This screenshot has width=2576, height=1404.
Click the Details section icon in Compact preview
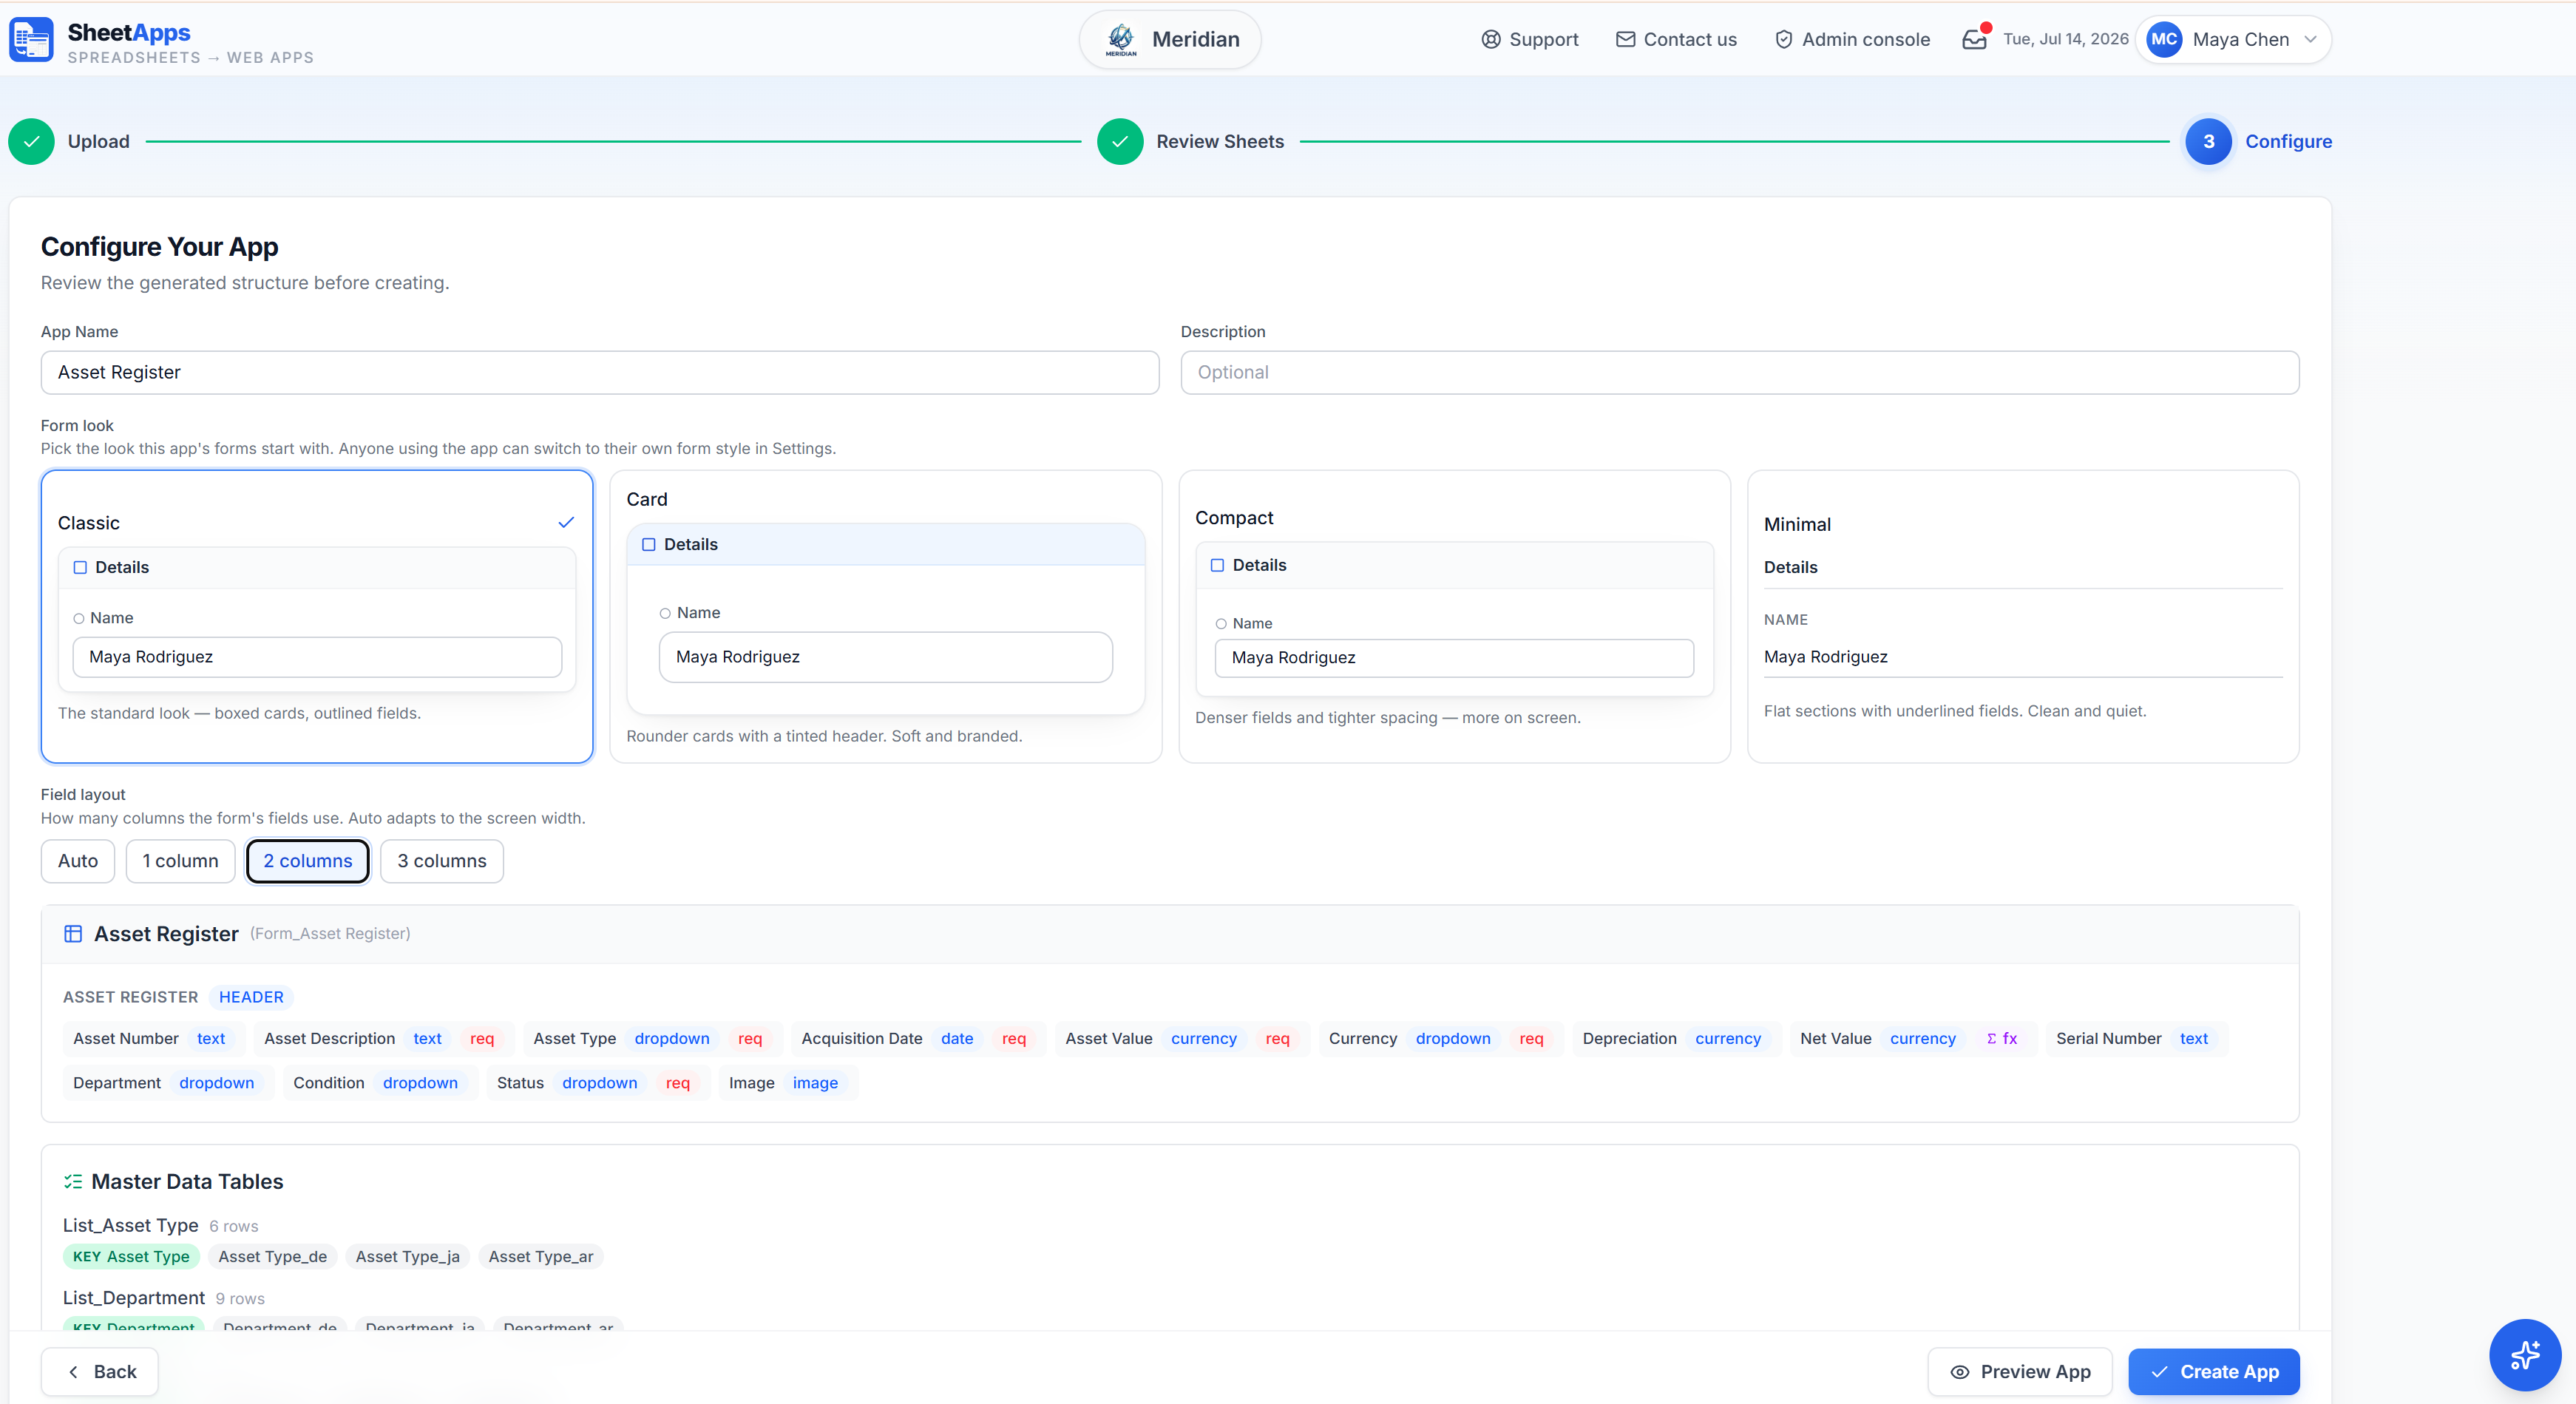(1217, 565)
